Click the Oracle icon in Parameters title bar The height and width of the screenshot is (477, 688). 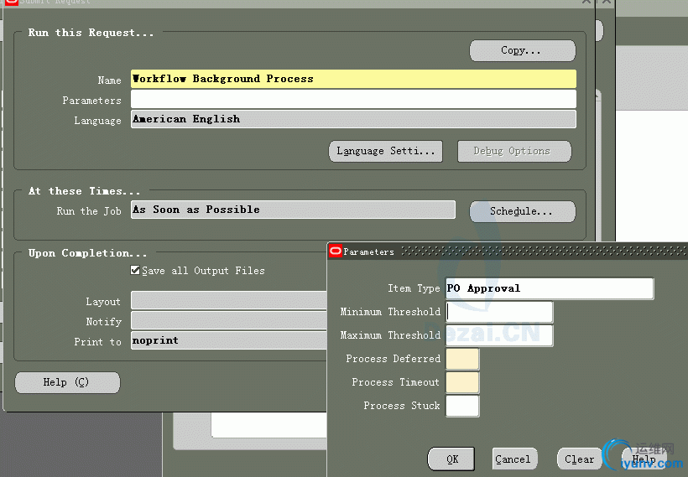tap(336, 251)
